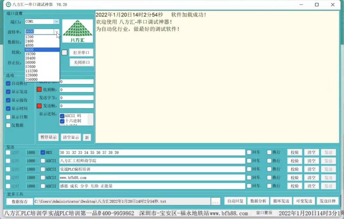Click the 暂停显示 pause display button
This screenshot has width=344, height=219.
tap(48, 137)
